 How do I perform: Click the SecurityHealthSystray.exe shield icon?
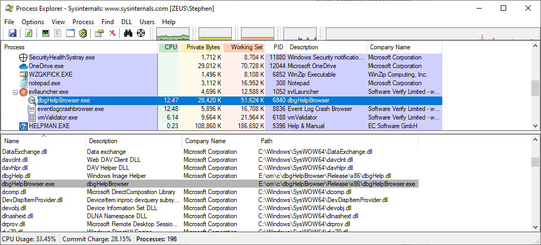pyautogui.click(x=23, y=57)
